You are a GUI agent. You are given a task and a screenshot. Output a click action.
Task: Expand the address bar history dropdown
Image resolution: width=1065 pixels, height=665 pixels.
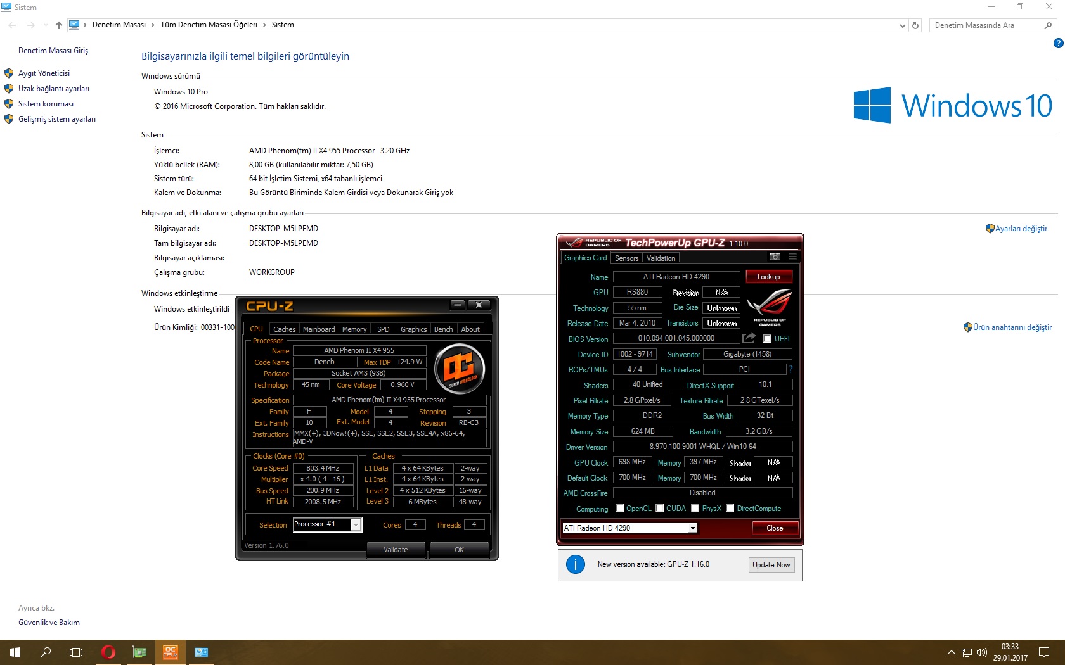[902, 25]
